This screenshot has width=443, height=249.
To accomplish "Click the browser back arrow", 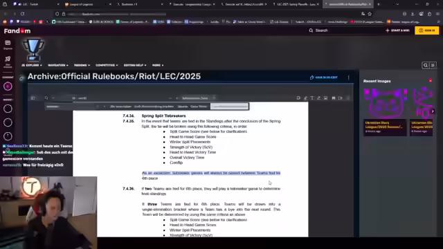I will click(x=6, y=14).
